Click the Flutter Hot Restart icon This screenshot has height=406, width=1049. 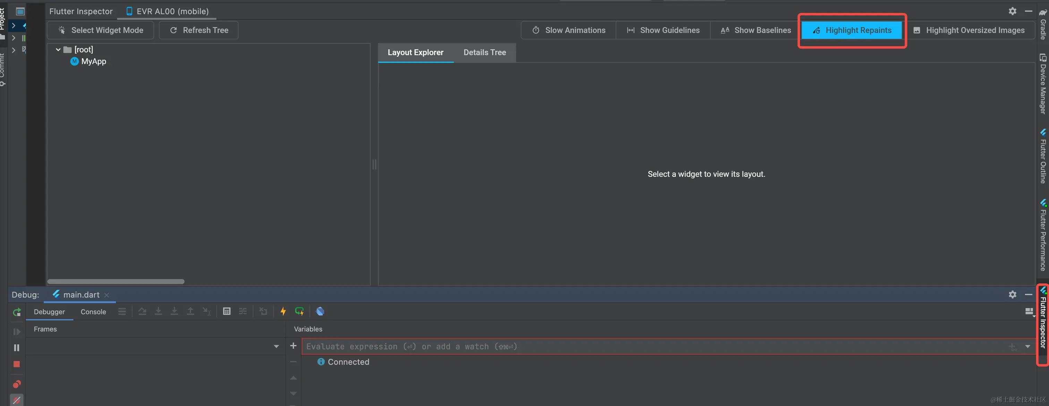(x=299, y=312)
